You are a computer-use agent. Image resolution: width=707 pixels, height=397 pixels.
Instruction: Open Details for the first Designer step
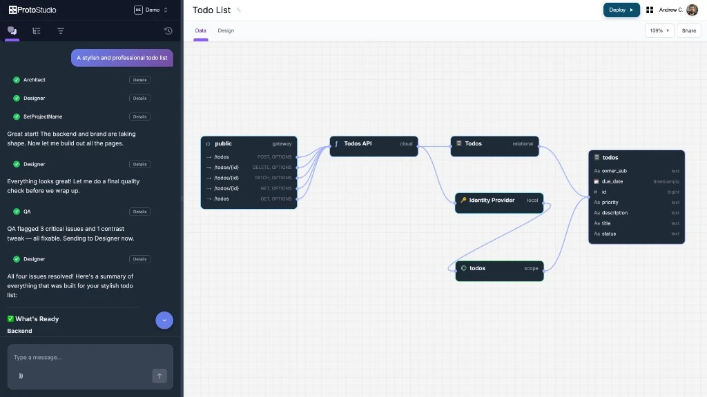click(139, 98)
